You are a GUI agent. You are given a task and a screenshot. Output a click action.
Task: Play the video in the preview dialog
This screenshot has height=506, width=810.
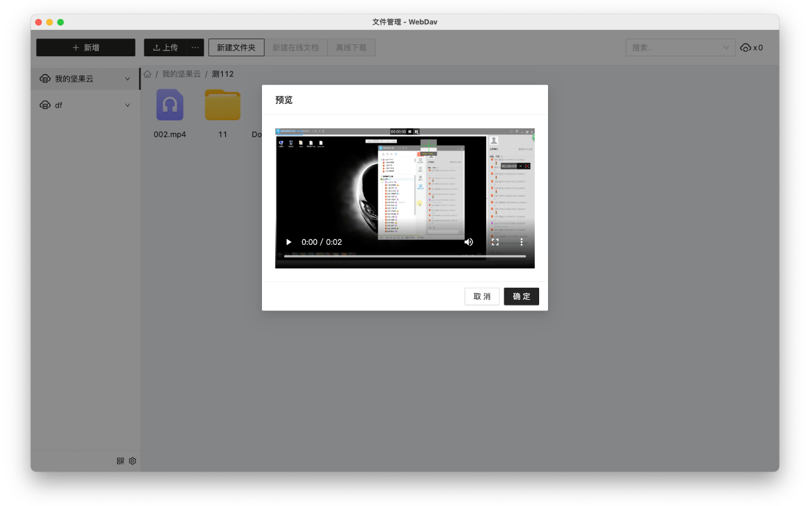[x=289, y=242]
